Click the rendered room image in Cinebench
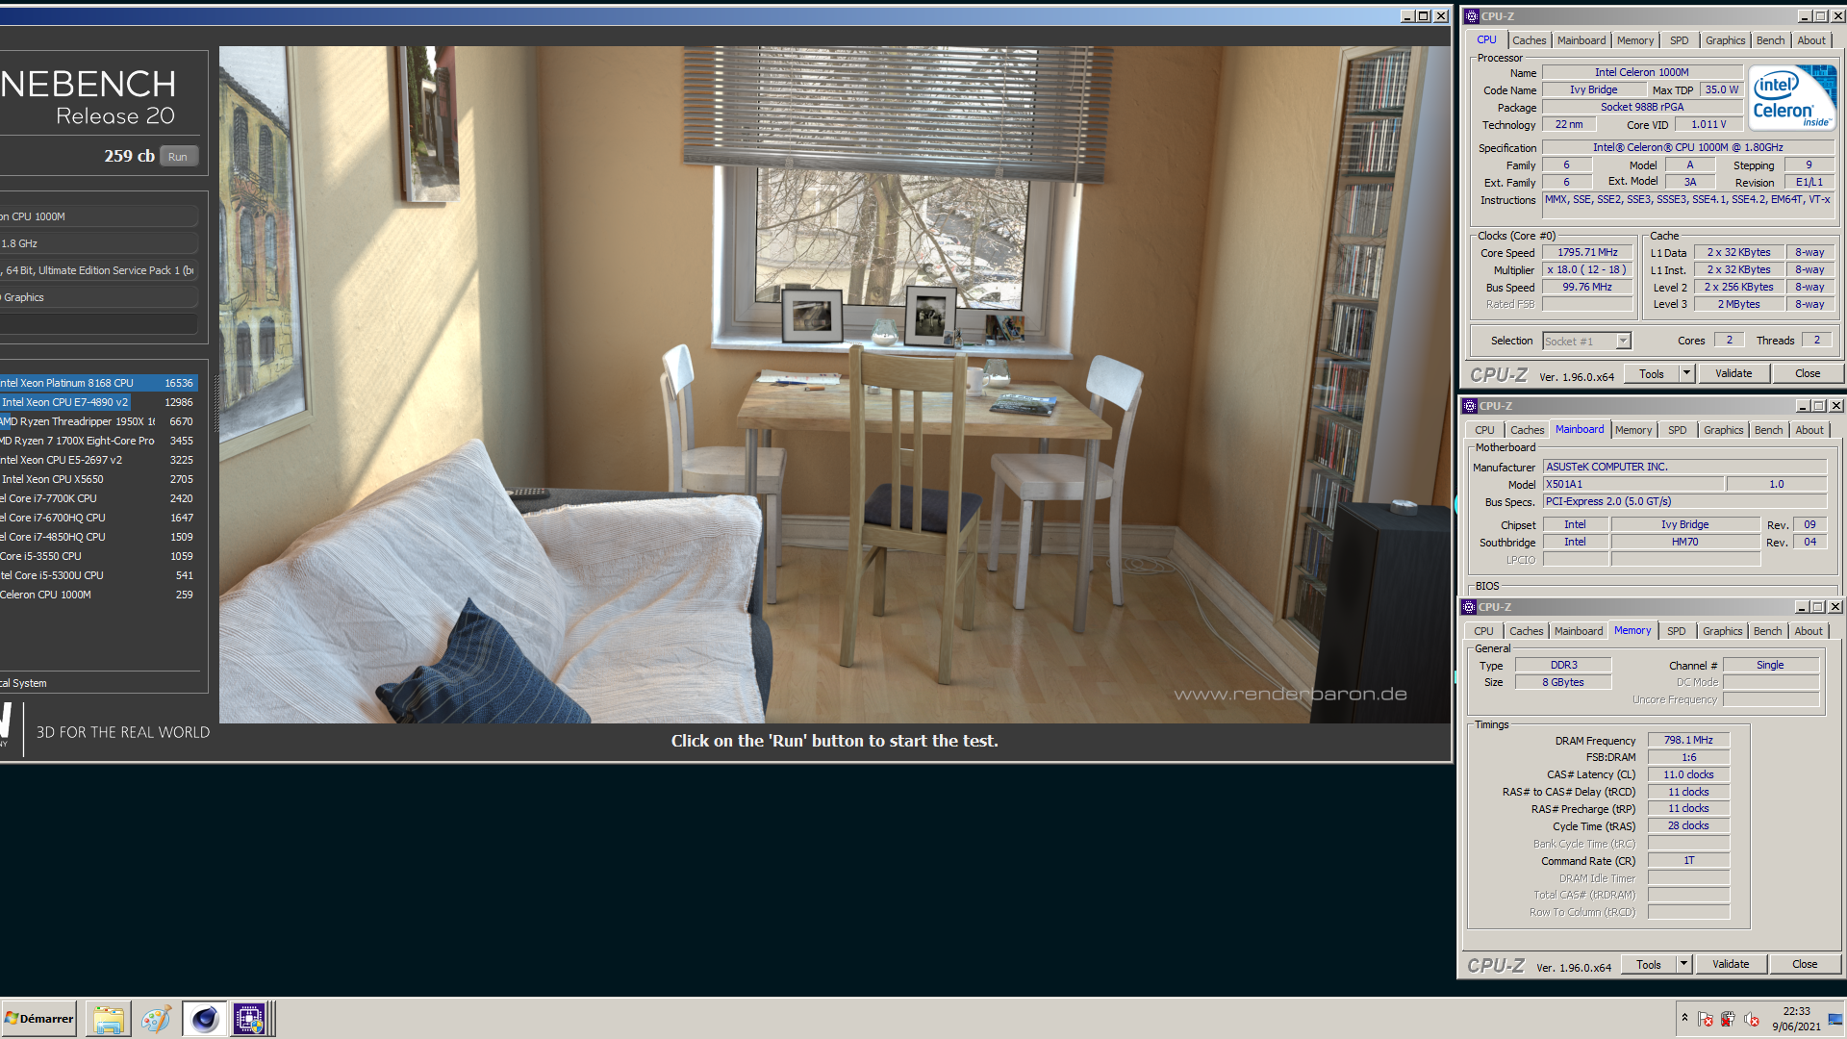 834,385
